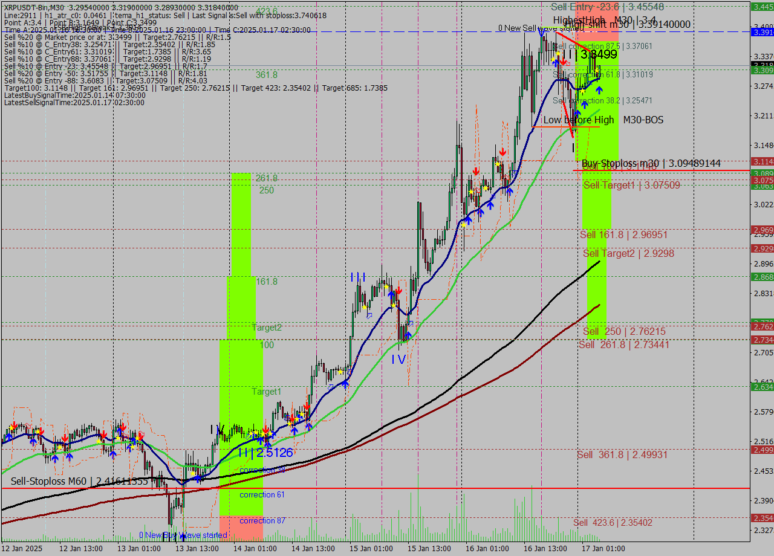The width and height of the screenshot is (774, 556).
Task: Click the 'Buy-Stoploss m30 | 3.09489144' label
Action: [651, 163]
